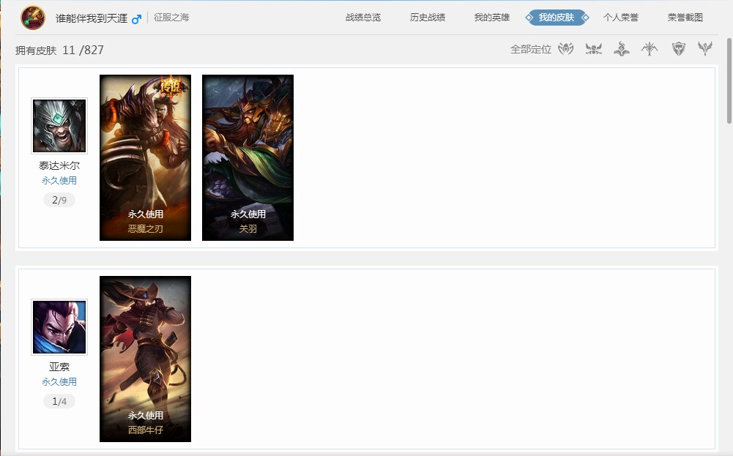
Task: Open the 战绩总览 tab
Action: (363, 18)
